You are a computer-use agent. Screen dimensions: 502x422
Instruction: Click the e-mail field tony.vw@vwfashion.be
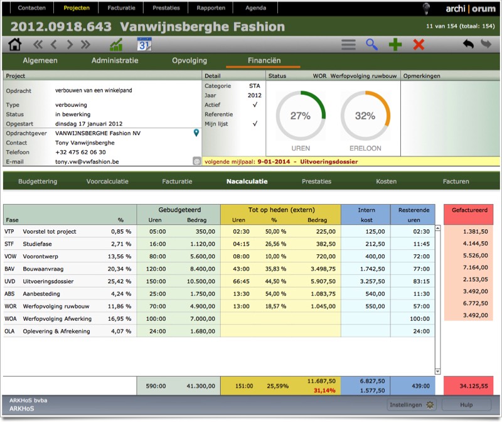[87, 162]
